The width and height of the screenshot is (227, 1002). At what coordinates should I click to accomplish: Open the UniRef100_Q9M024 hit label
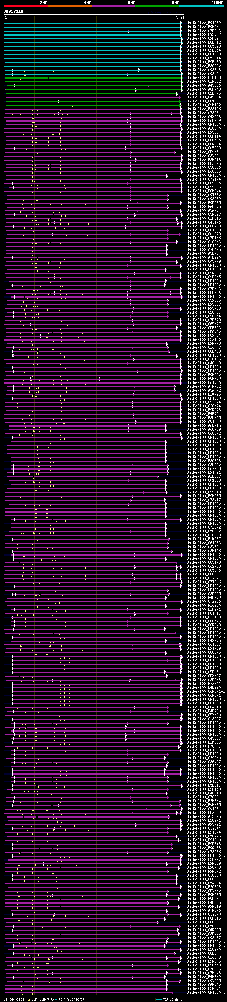point(204,38)
